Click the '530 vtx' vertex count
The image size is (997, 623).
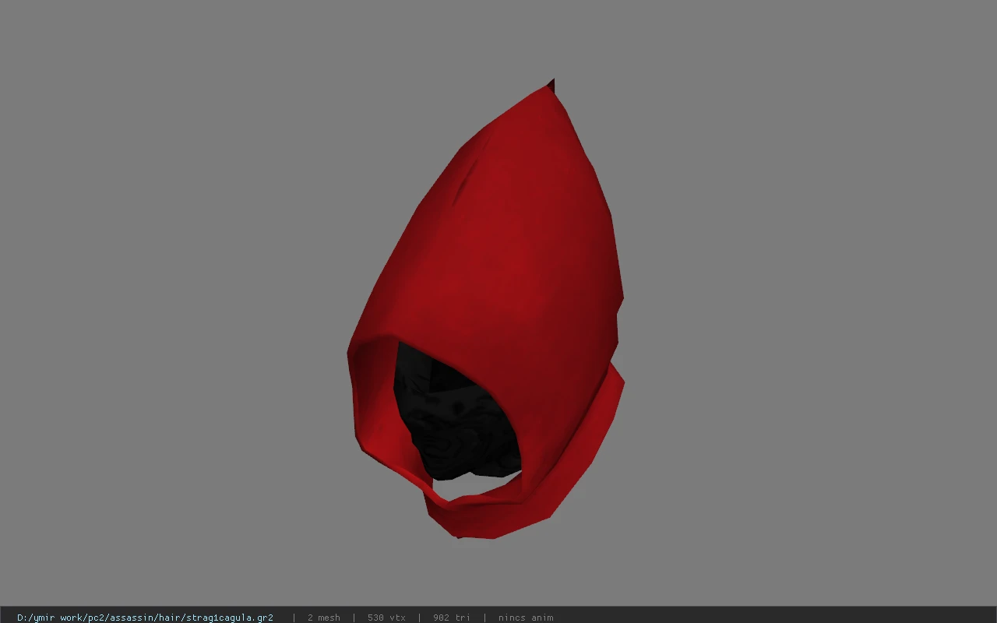point(386,618)
